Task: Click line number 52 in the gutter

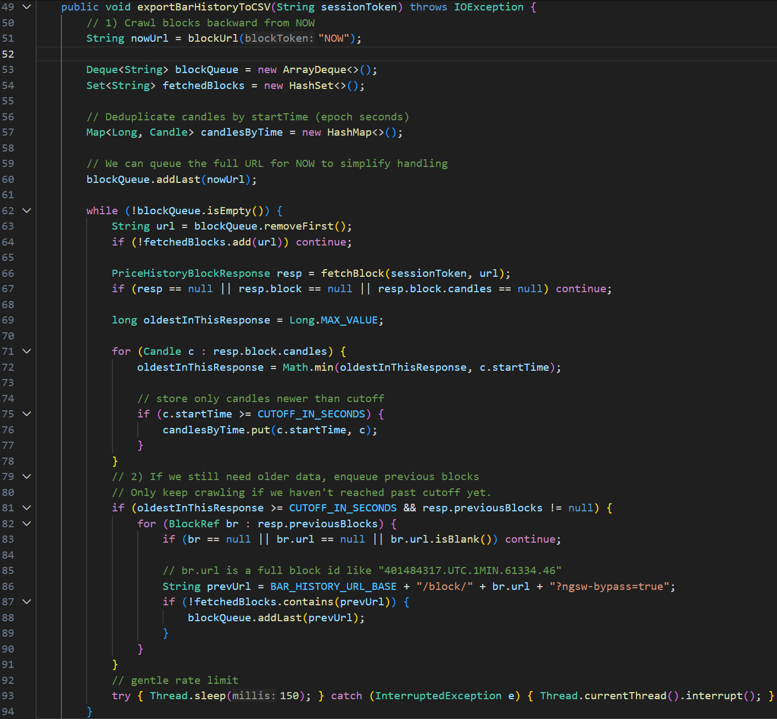Action: (8, 54)
